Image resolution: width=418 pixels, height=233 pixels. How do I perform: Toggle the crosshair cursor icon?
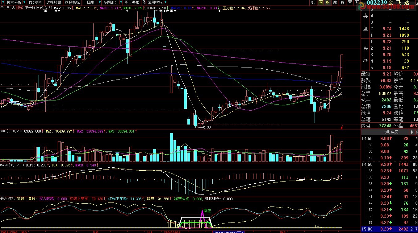tap(321, 2)
